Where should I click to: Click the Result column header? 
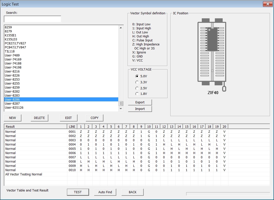pos(36,127)
